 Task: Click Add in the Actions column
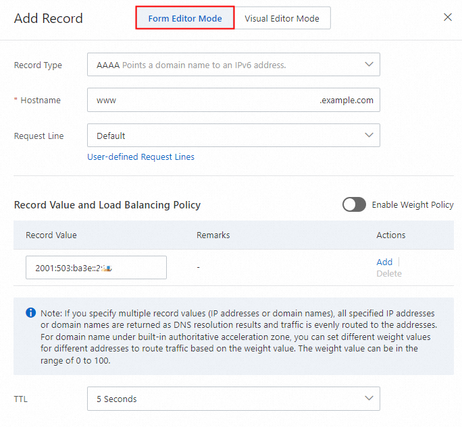[x=384, y=262]
